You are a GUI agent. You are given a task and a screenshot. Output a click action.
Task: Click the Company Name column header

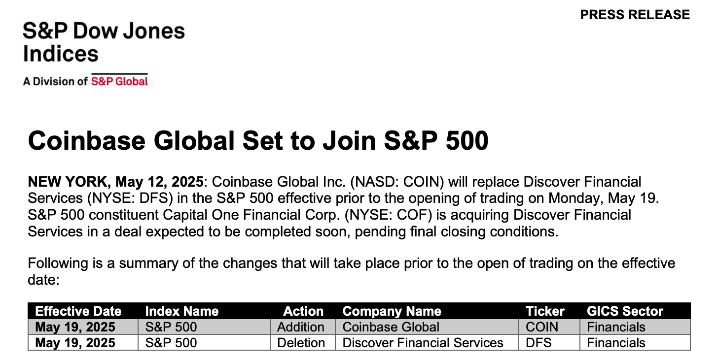point(392,311)
